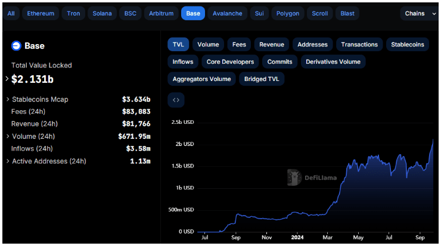The height and width of the screenshot is (246, 441).
Task: Click the $3.58m inflows value
Action: click(138, 149)
